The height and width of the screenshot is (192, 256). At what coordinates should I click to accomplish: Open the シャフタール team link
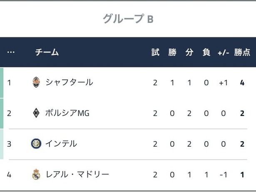69,82
